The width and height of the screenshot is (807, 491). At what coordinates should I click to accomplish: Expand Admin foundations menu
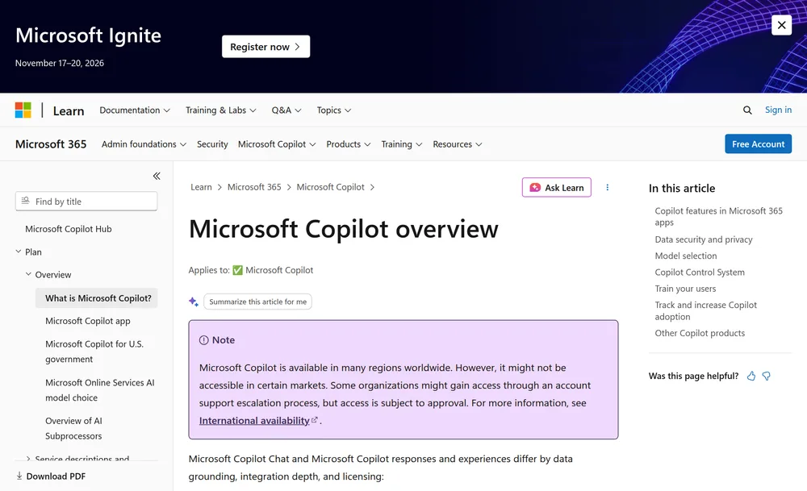point(144,144)
